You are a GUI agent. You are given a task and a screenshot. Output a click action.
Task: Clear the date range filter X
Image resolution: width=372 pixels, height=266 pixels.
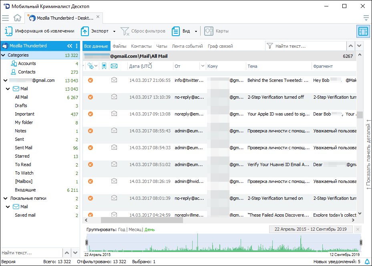pos(358,229)
